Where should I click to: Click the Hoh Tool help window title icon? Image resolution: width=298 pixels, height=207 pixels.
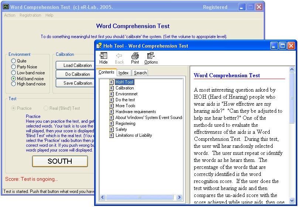pyautogui.click(x=99, y=46)
